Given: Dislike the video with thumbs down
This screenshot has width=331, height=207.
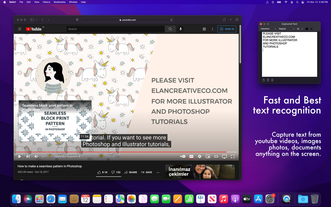Looking at the screenshot, I should click(116, 172).
